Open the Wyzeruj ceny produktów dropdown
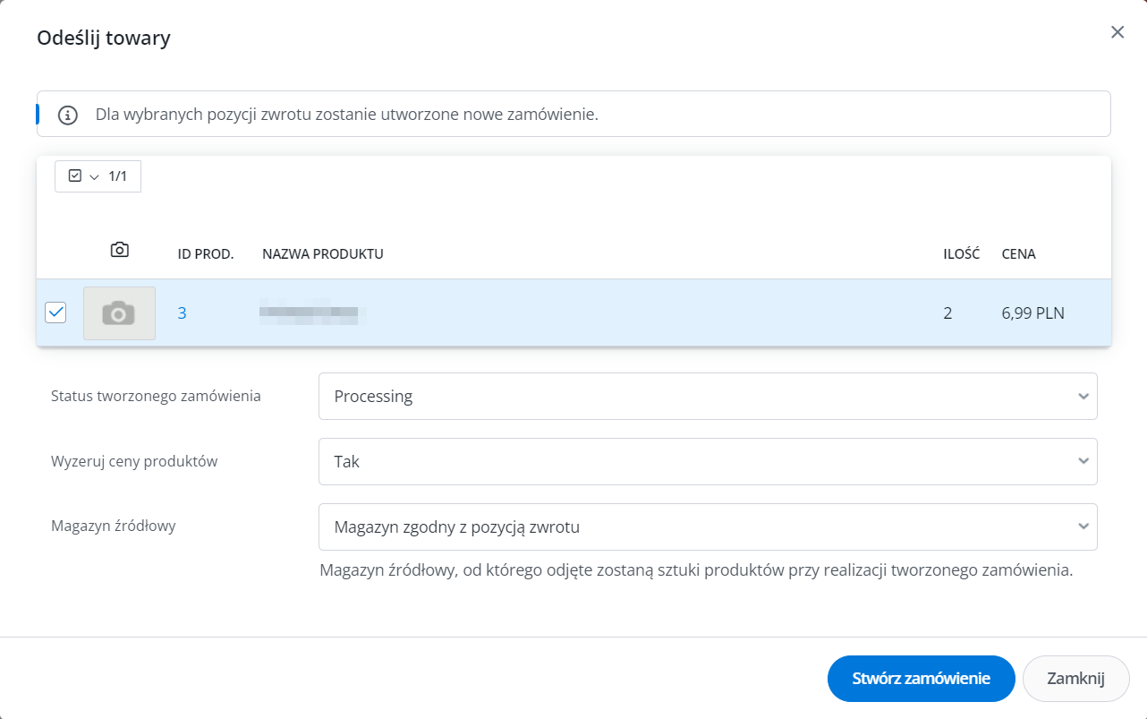 (x=708, y=462)
